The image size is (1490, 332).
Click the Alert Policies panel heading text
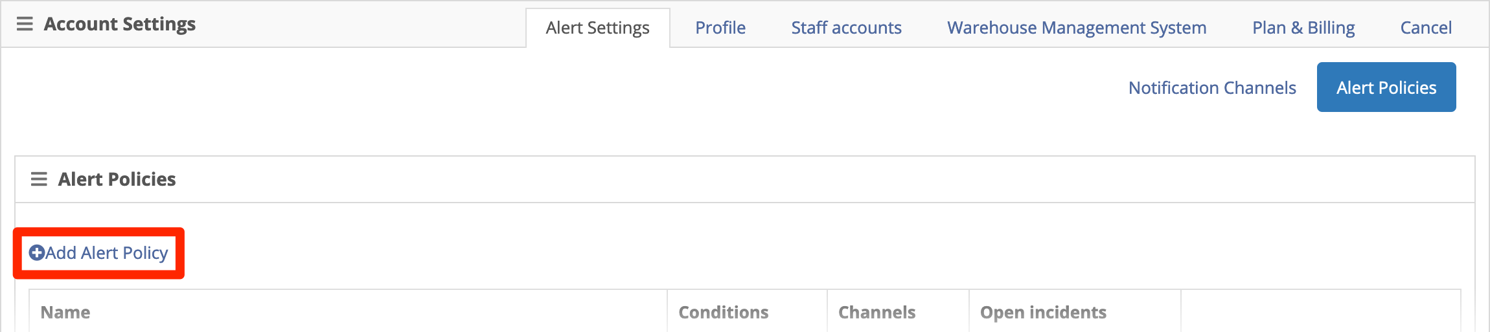click(x=117, y=179)
